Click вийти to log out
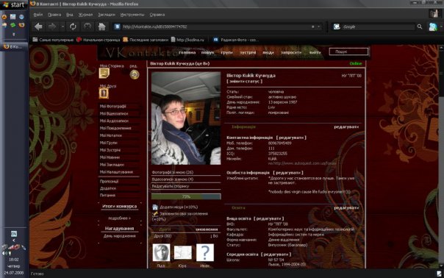 [315, 52]
